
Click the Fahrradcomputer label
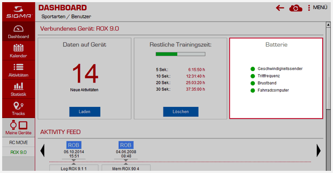(x=273, y=90)
